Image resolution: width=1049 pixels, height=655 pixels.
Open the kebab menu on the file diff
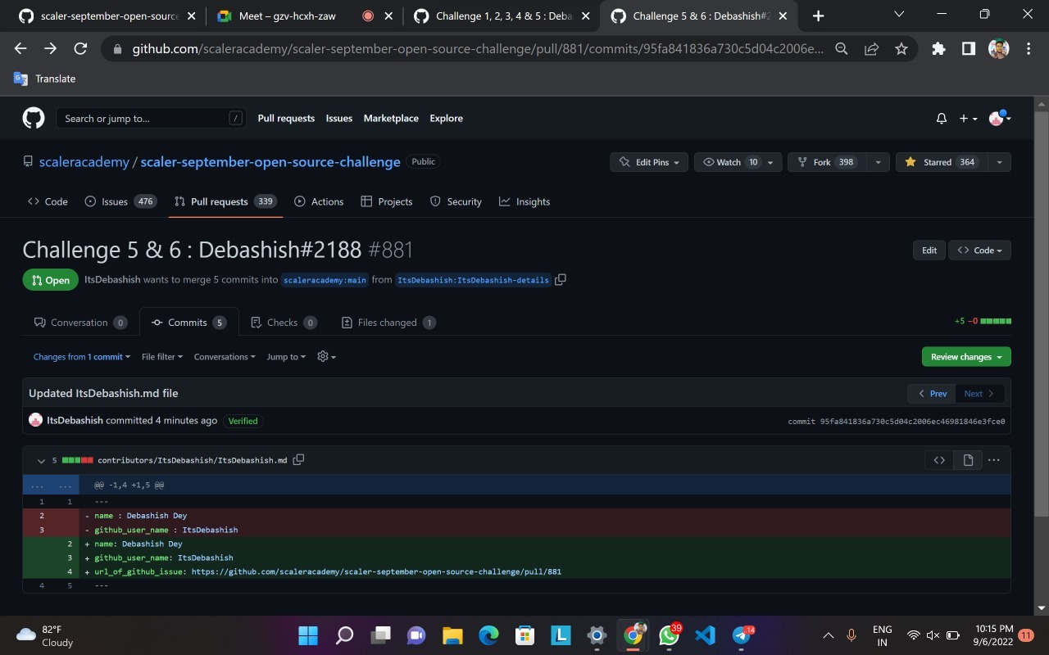[x=994, y=460]
